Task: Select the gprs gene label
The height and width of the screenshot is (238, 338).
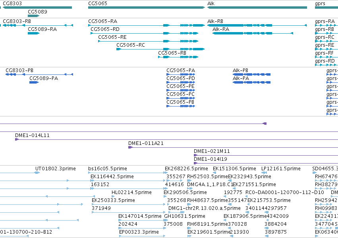Action: click(x=320, y=4)
